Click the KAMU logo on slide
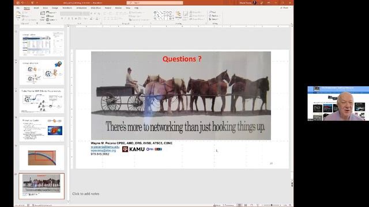 (x=133, y=149)
